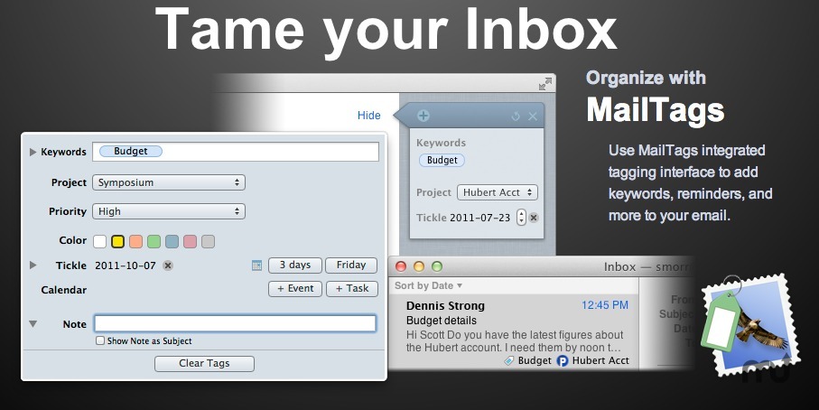Collapse the Note disclosure triangle
Image resolution: width=819 pixels, height=410 pixels.
(x=33, y=324)
